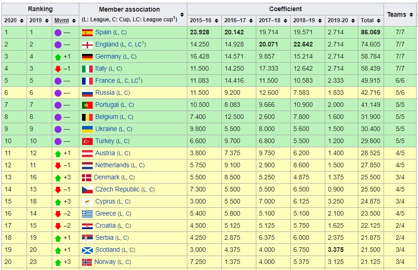Viewport: 418px width, 270px height.
Task: Click the Ukraine flag icon
Action: tap(87, 129)
